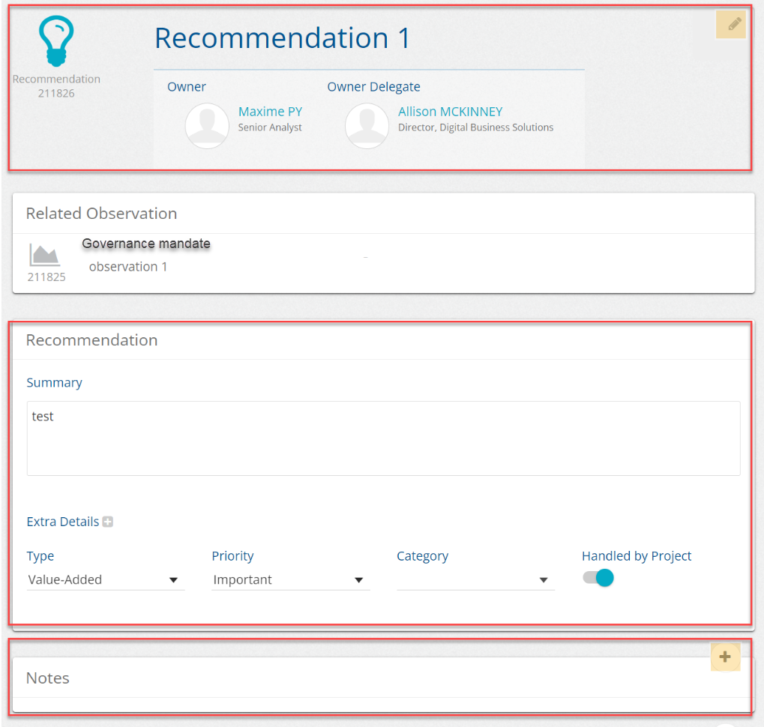Click the observation chart icon 211825
764x727 pixels.
[x=46, y=255]
